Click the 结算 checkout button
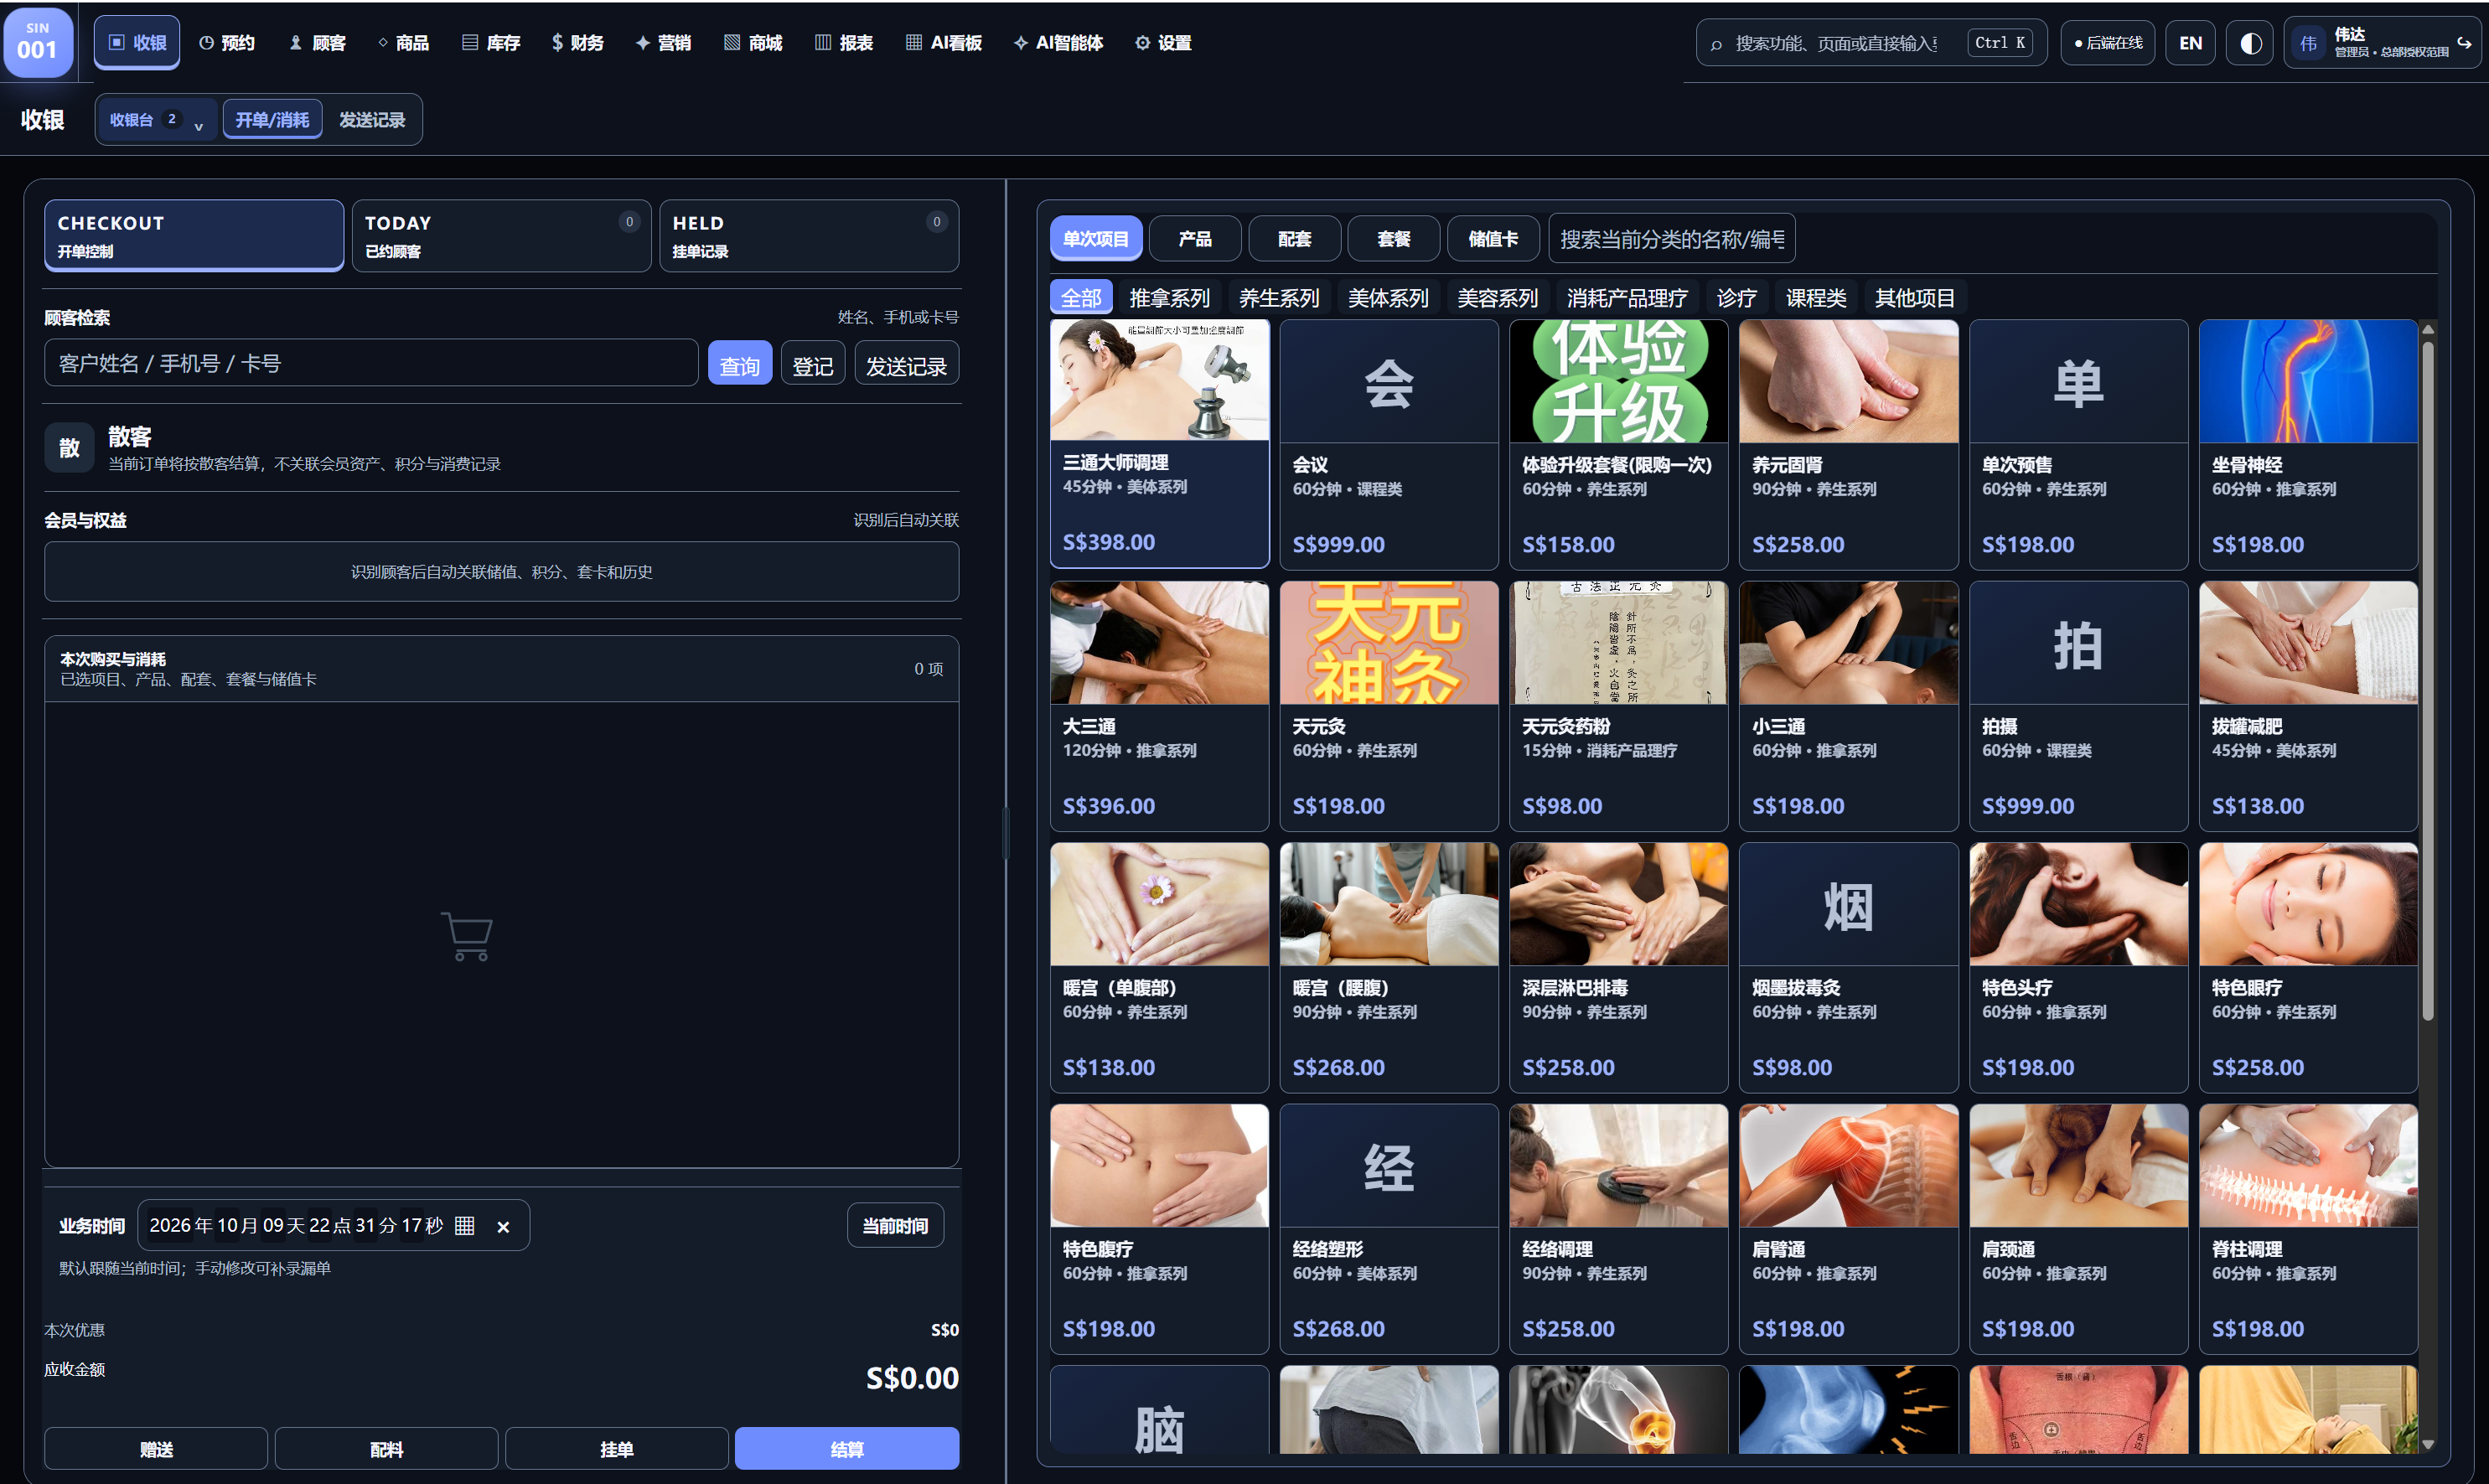The height and width of the screenshot is (1484, 2489). tap(847, 1449)
